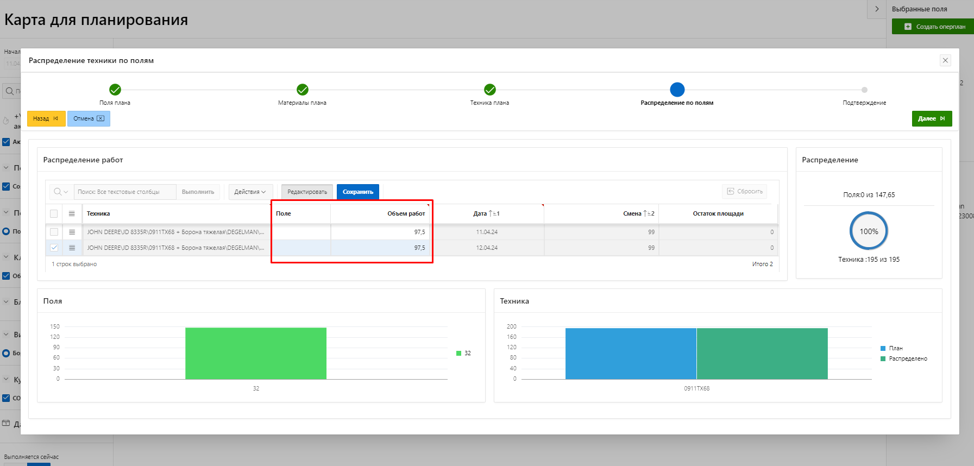Image resolution: width=974 pixels, height=466 pixels.
Task: Close the Распределение техники dialog
Action: pos(945,60)
